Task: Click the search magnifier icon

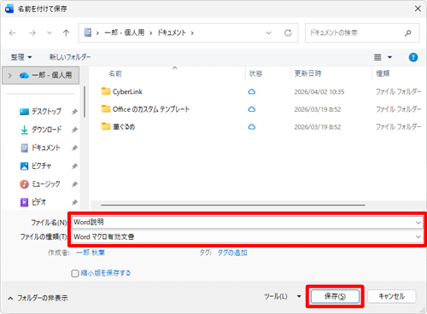Action: click(x=408, y=33)
